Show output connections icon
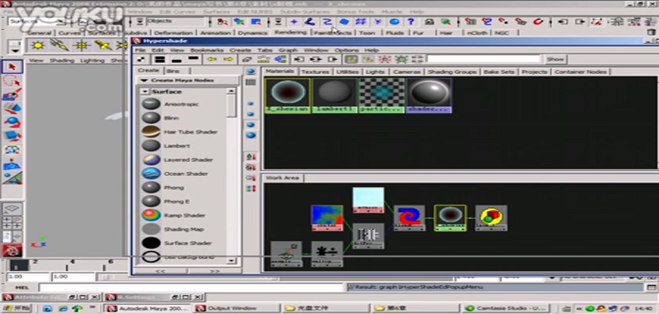 [x=333, y=60]
